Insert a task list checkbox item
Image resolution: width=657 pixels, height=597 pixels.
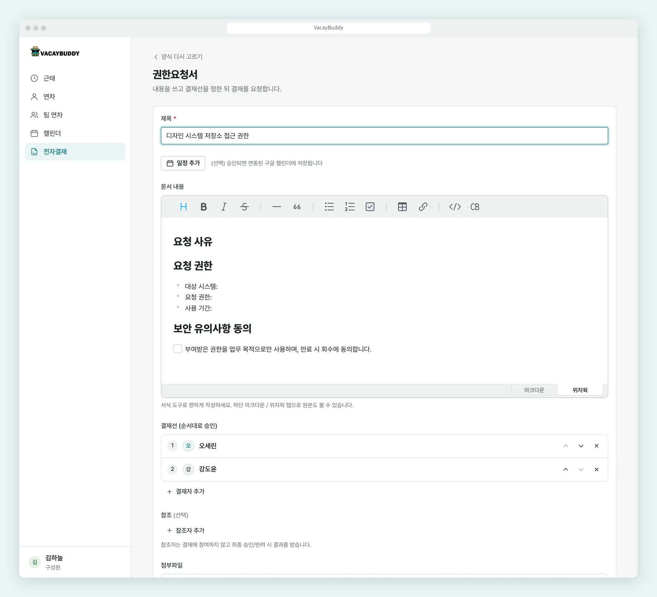tap(370, 207)
